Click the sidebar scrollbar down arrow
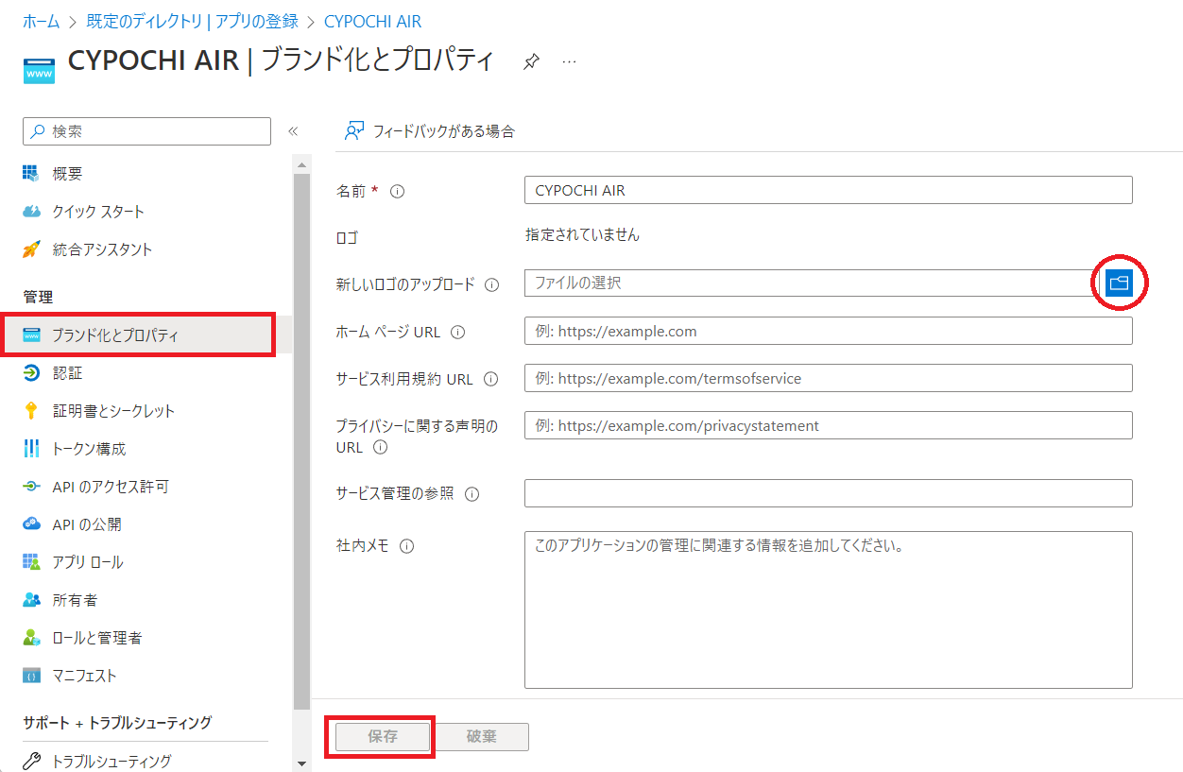This screenshot has width=1183, height=772. point(302,763)
